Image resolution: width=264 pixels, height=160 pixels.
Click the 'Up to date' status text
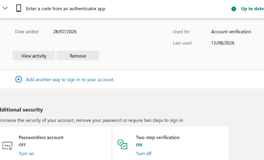tap(252, 9)
